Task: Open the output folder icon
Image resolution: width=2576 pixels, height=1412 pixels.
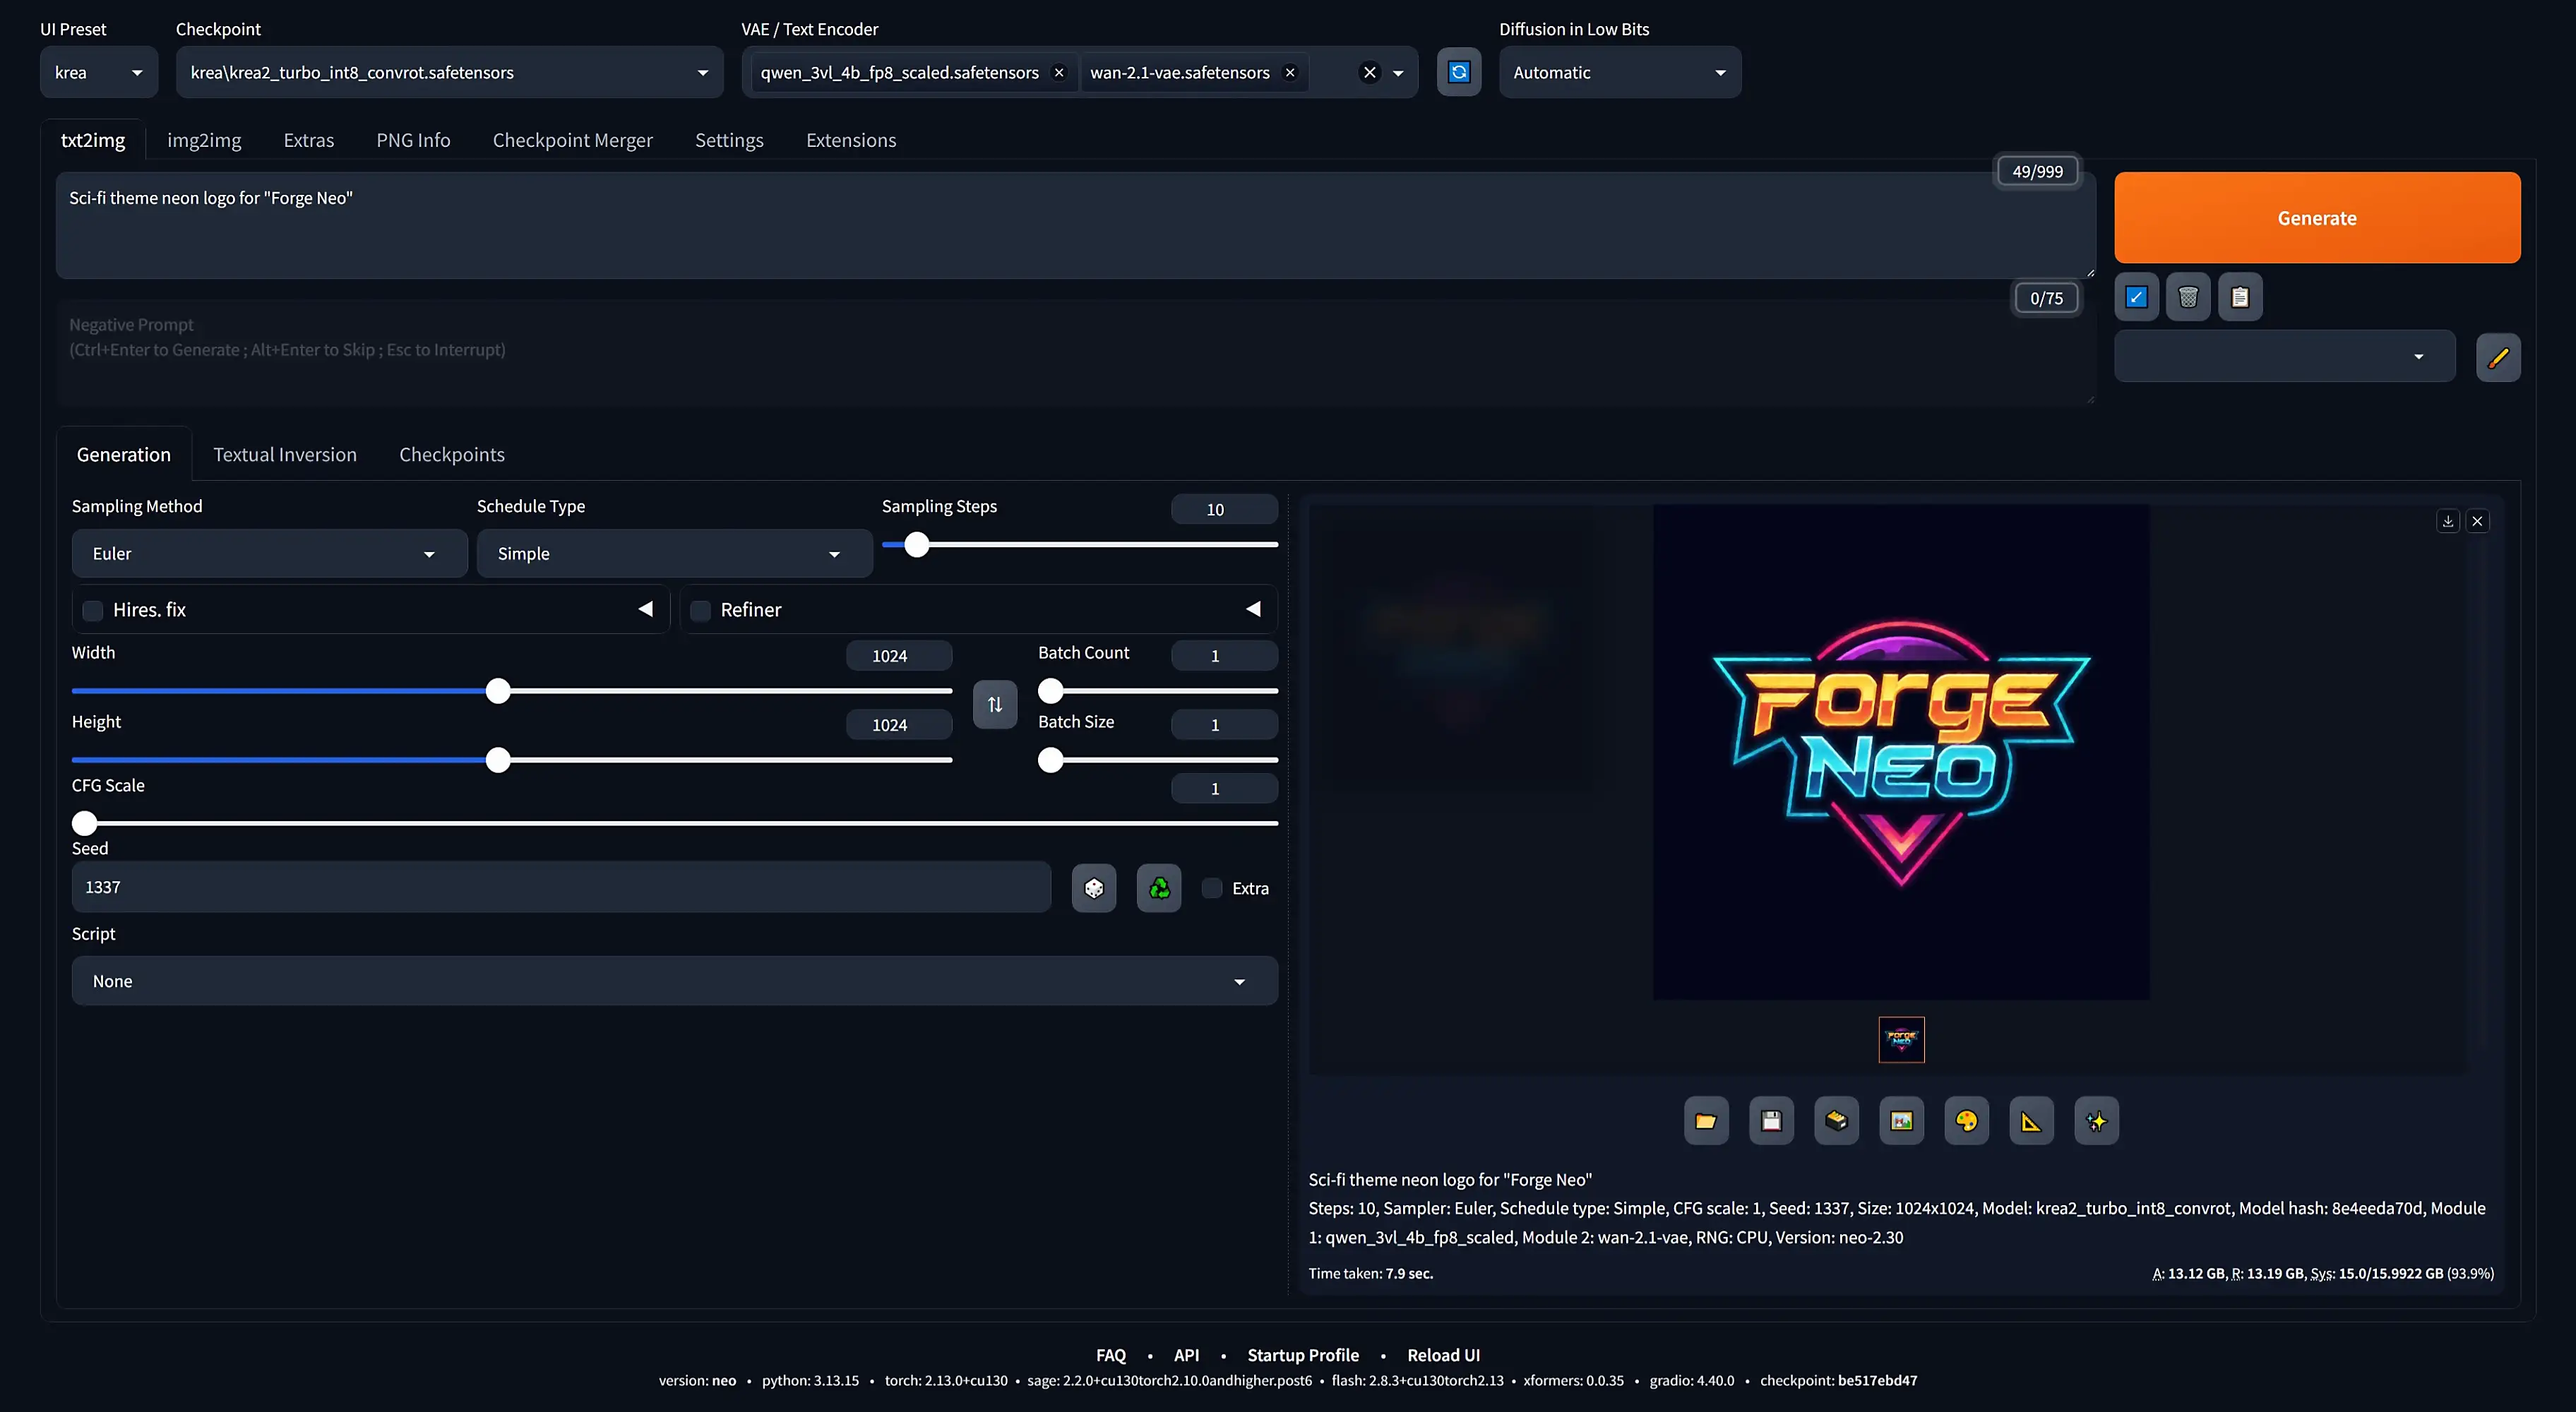Action: click(1706, 1121)
